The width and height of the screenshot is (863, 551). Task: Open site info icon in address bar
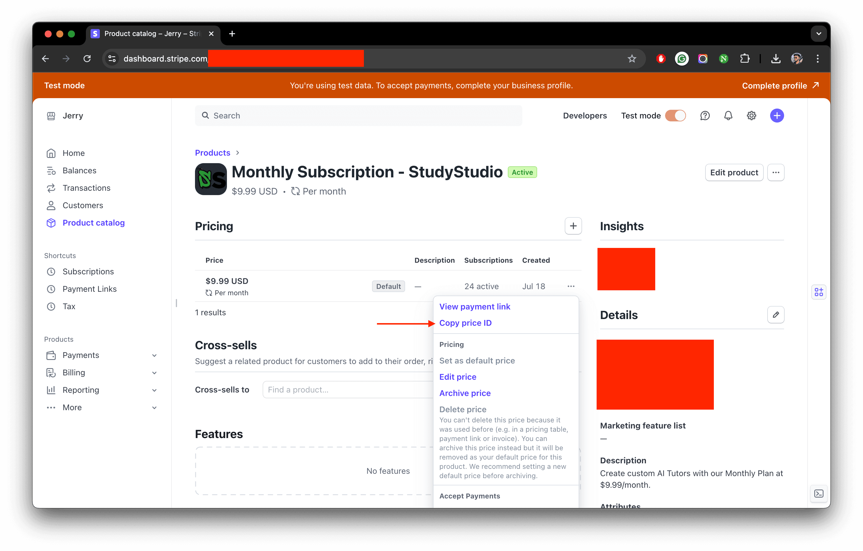[112, 58]
